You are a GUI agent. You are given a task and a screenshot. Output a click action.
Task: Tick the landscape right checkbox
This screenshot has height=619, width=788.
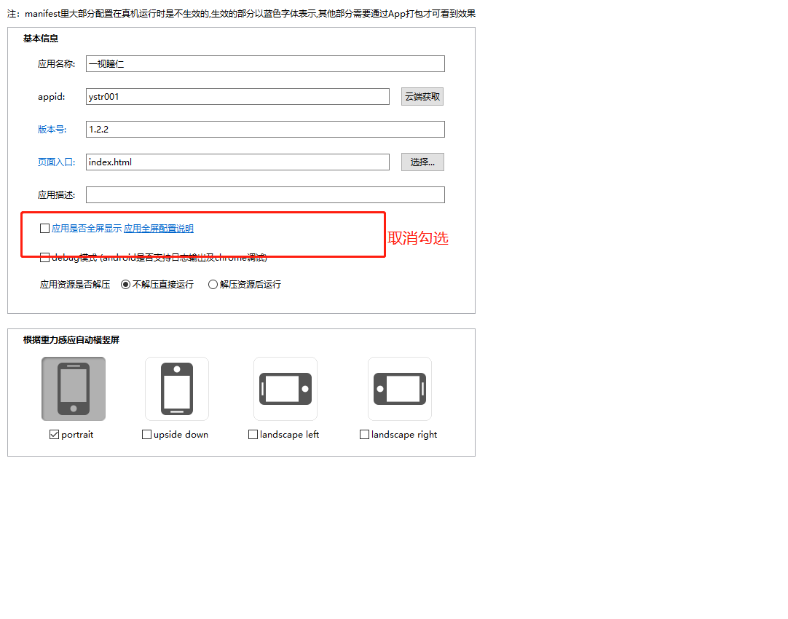[364, 435]
